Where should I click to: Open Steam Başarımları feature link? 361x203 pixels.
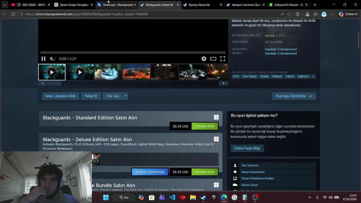pyautogui.click(x=253, y=172)
